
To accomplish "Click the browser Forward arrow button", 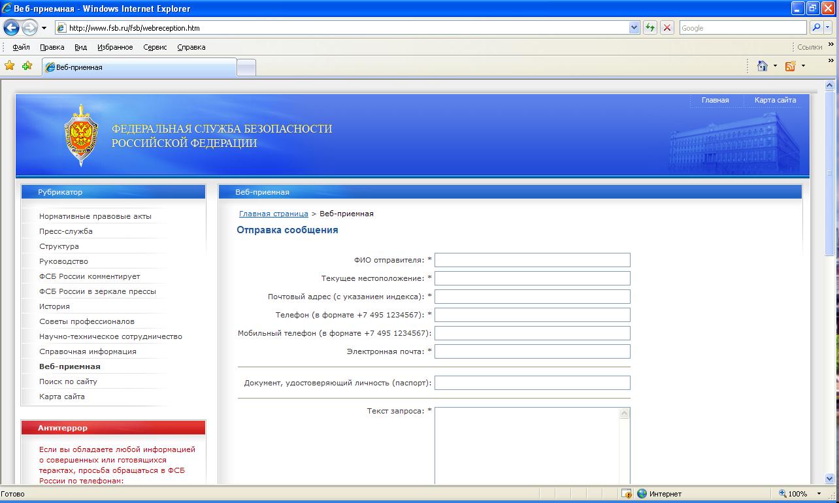I will point(29,28).
